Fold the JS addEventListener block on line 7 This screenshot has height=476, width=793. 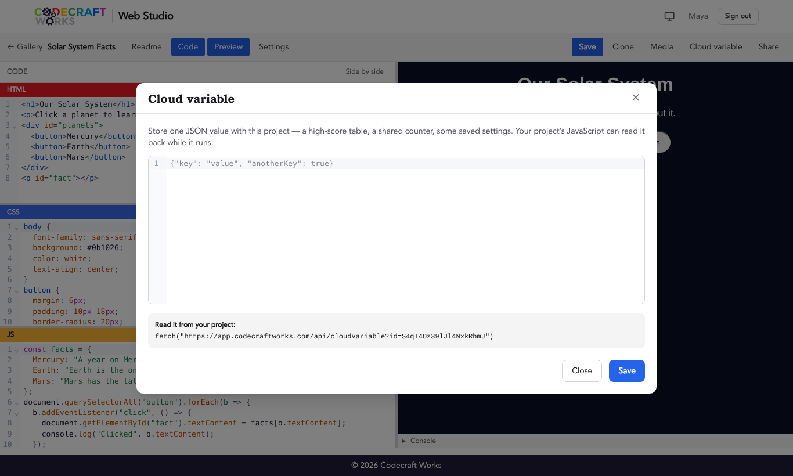tap(16, 413)
